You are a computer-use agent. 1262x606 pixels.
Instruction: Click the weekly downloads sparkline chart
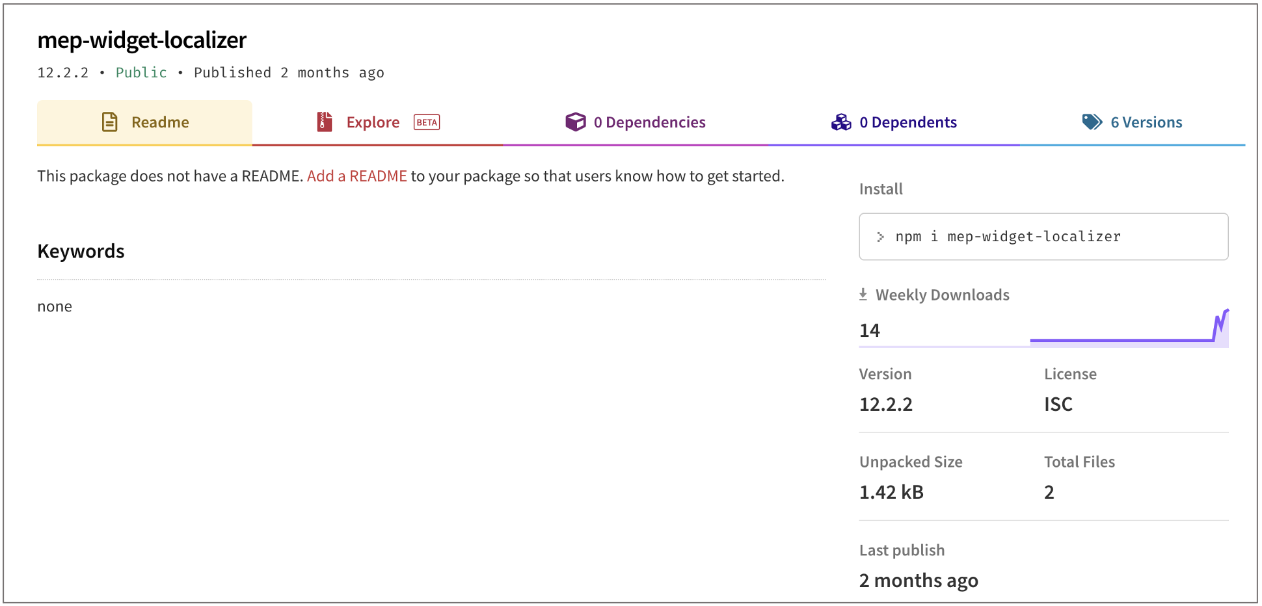tap(1129, 330)
